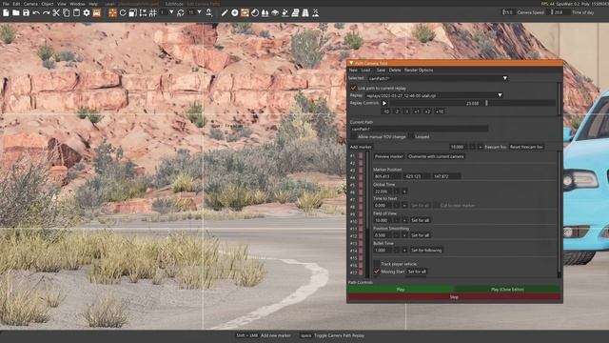Click Overwrite with current camera button
Image resolution: width=609 pixels, height=343 pixels.
pos(436,156)
